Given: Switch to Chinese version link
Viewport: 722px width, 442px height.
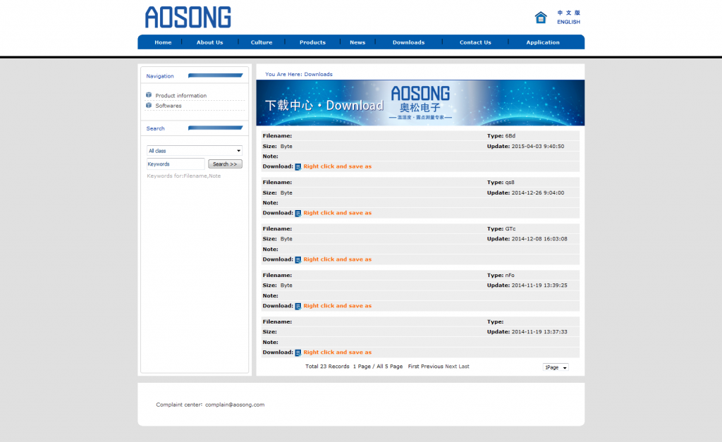Looking at the screenshot, I should pyautogui.click(x=569, y=13).
